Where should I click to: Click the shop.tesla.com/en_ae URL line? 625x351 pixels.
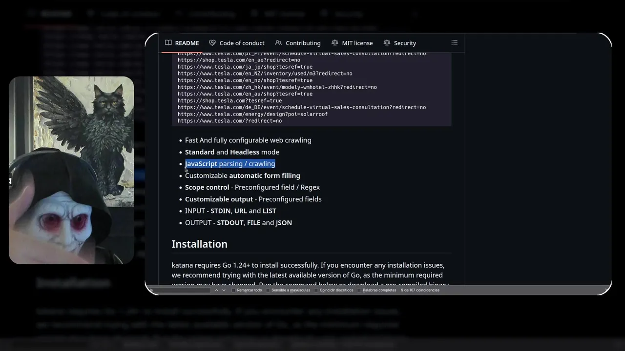239,60
